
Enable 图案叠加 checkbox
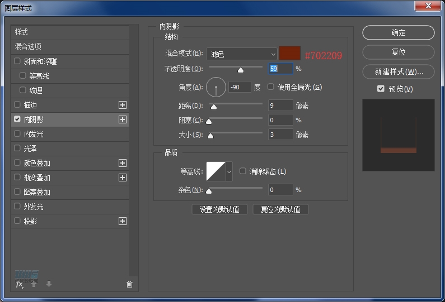click(x=17, y=191)
